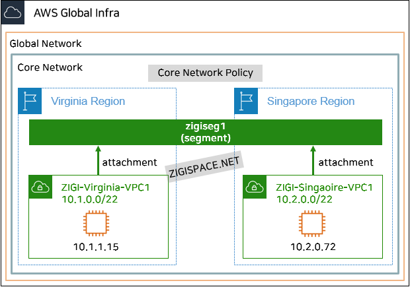
Task: Click the Core Network Policy box
Action: [x=205, y=73]
